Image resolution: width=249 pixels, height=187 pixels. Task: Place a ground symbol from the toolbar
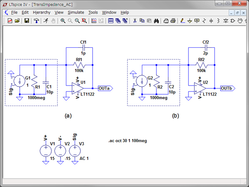tap(190, 20)
